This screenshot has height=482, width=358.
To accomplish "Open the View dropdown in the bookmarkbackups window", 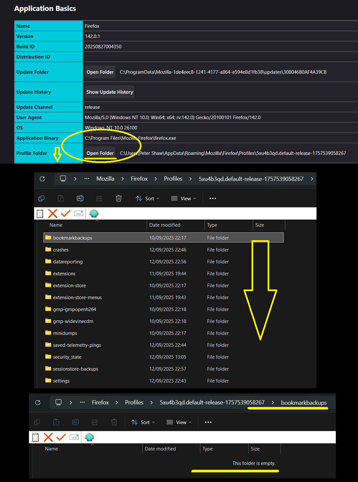I will pos(179,422).
